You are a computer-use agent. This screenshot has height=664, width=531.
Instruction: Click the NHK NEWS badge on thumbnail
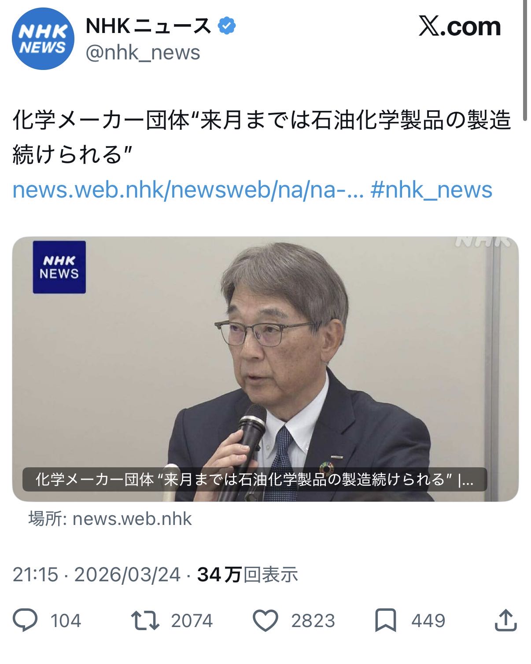click(59, 267)
